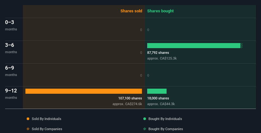Click the 3–6 months row label
Viewport: 261px width, 133px height.
click(x=11, y=48)
